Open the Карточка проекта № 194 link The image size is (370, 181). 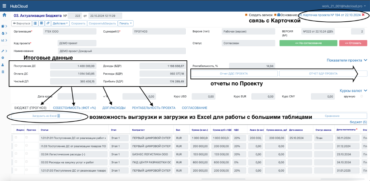330,14
